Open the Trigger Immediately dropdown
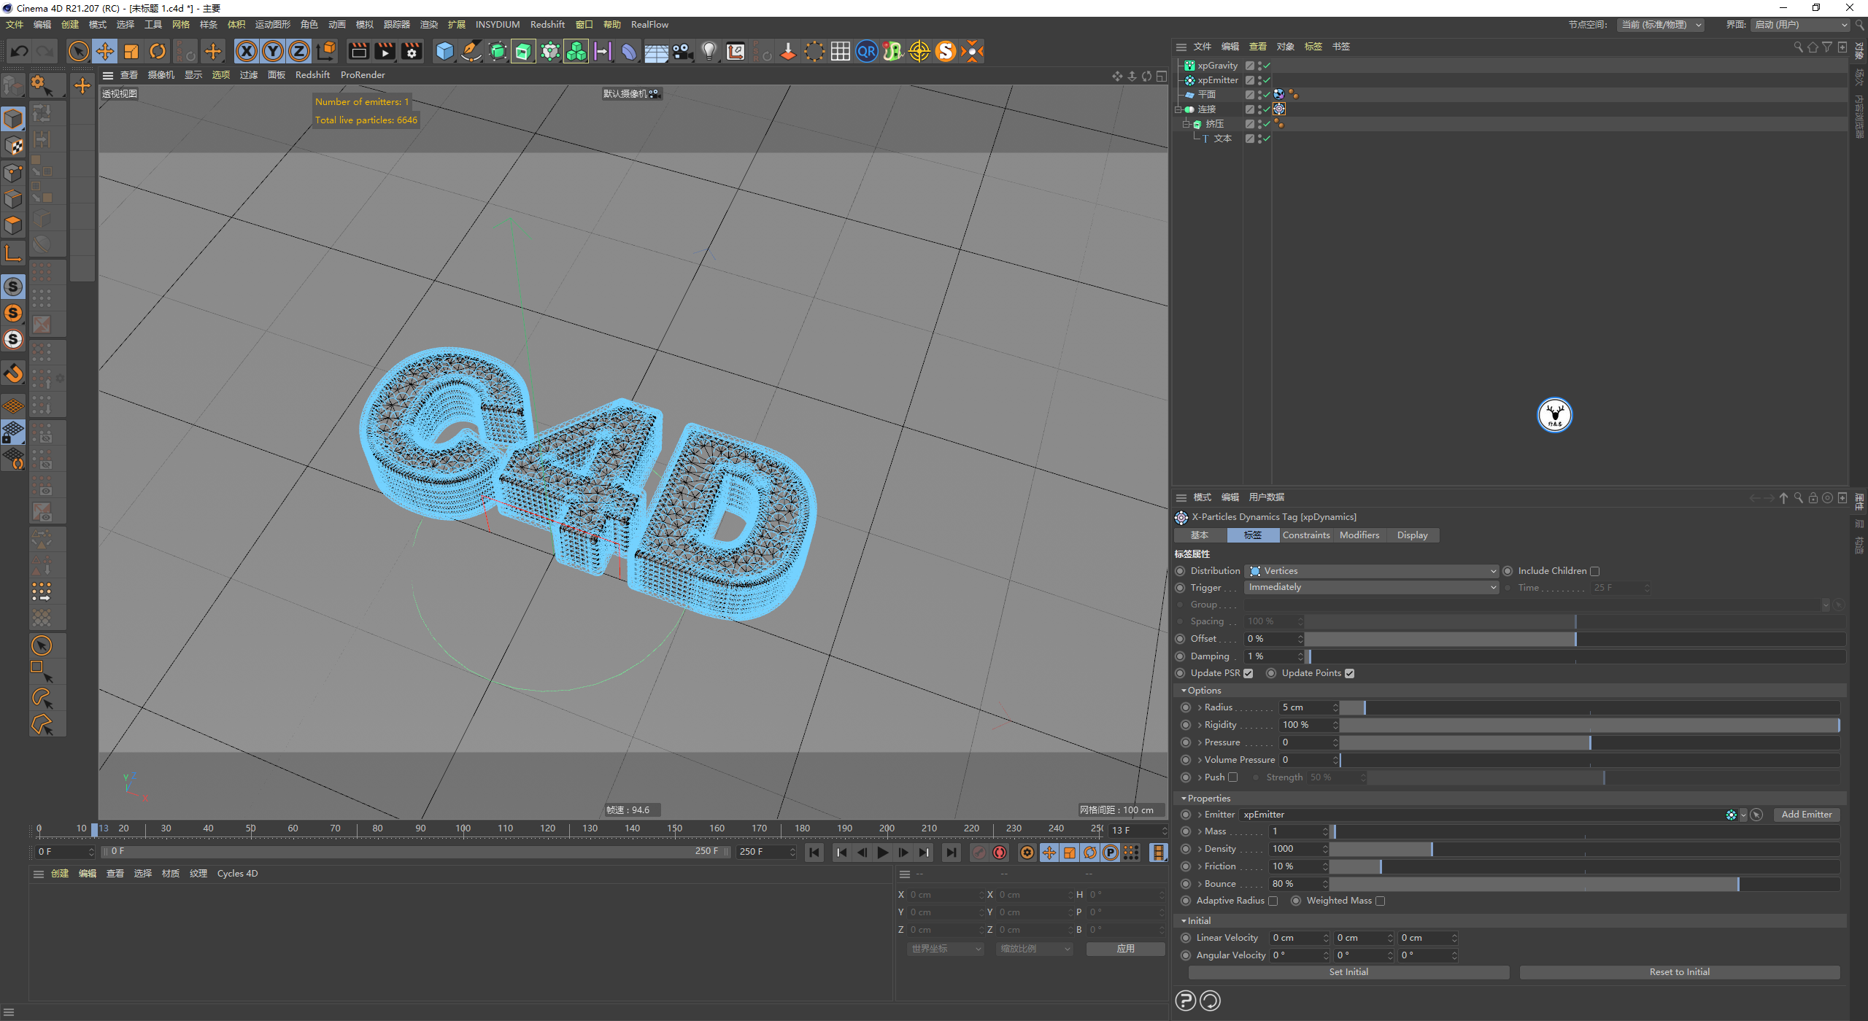Viewport: 1868px width, 1021px height. [x=1371, y=588]
